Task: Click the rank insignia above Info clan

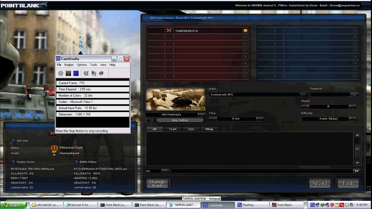Action: coord(52,133)
